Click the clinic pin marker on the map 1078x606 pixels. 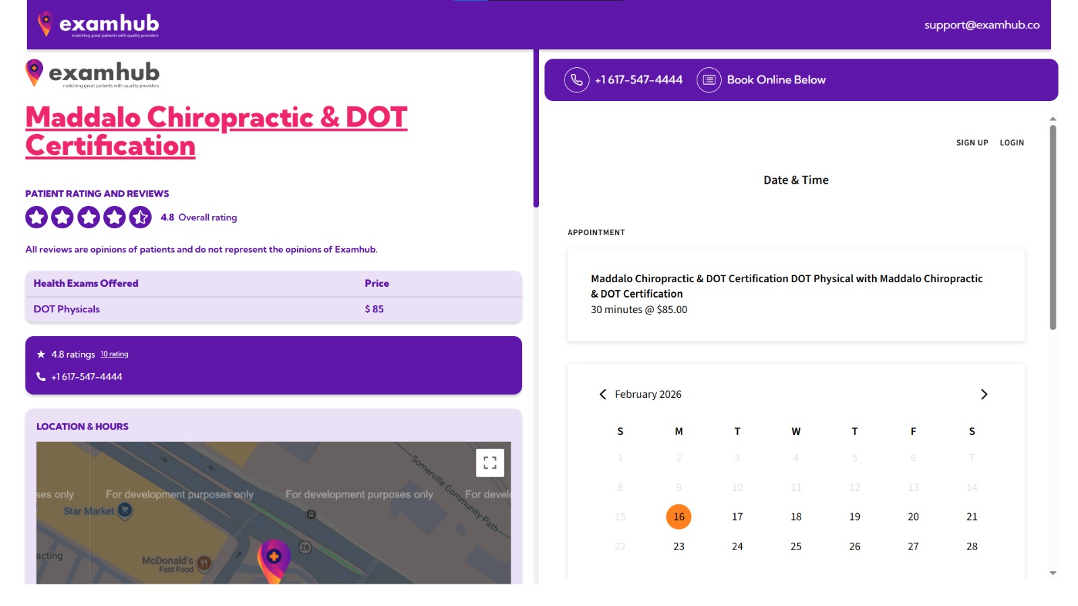pos(275,557)
